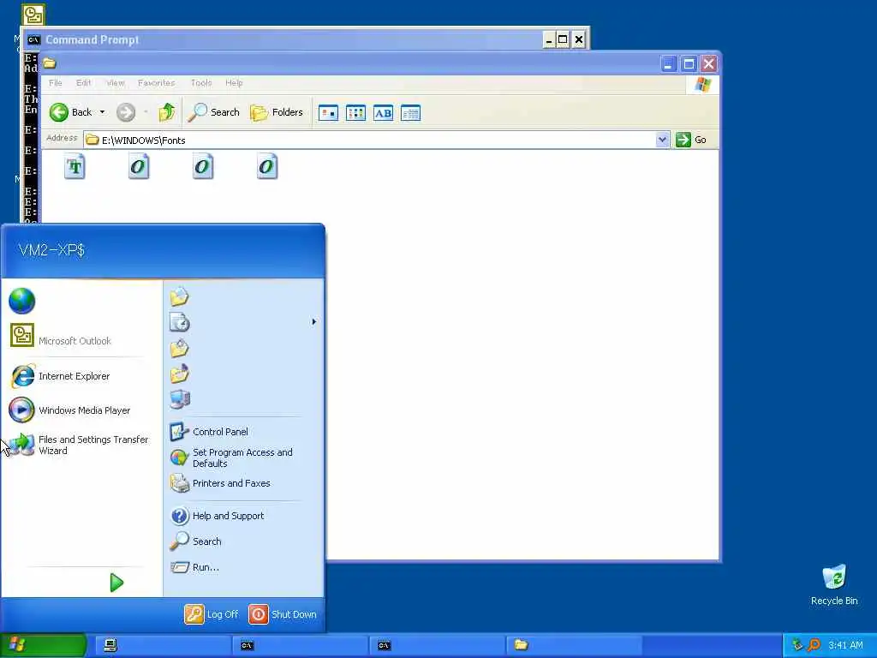Click the orange magnifier tray icon
The image size is (877, 658).
coord(814,645)
